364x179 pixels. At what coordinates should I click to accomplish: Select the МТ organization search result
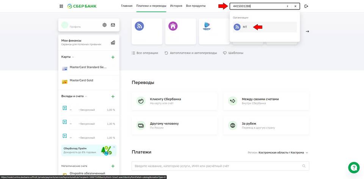[x=245, y=27]
